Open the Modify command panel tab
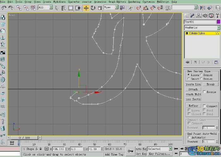The image size is (221, 157). pyautogui.click(x=193, y=15)
